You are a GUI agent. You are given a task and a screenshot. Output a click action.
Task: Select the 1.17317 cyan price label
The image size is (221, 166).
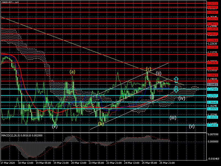(212, 95)
